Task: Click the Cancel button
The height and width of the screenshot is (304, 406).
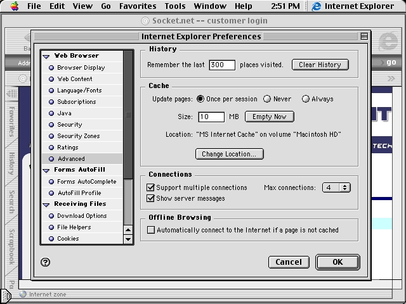Action: click(x=289, y=262)
